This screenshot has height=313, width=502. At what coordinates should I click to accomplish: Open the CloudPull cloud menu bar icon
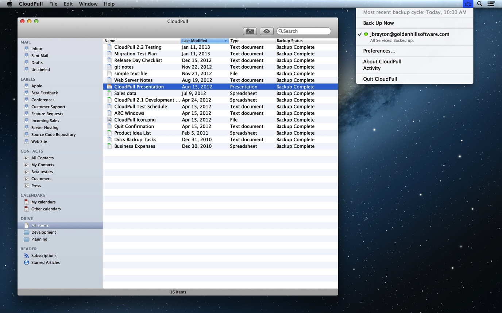pyautogui.click(x=468, y=4)
